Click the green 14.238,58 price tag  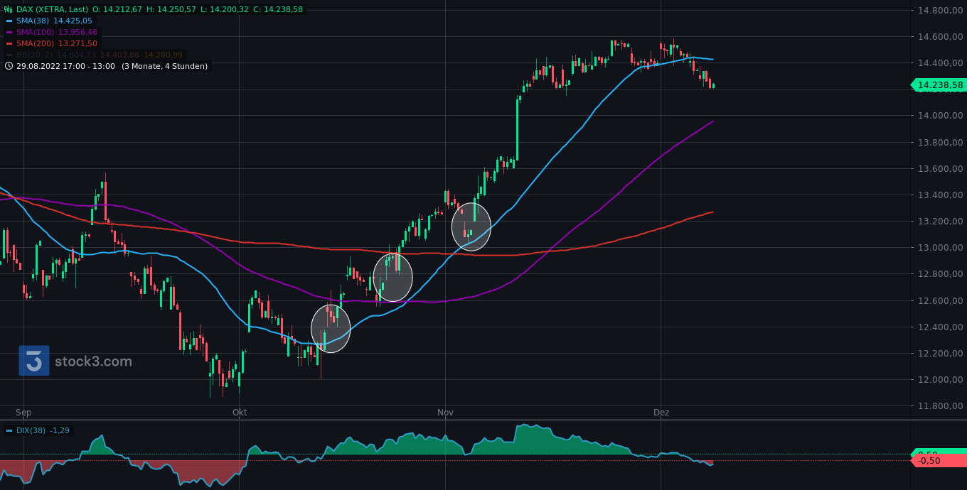[937, 85]
